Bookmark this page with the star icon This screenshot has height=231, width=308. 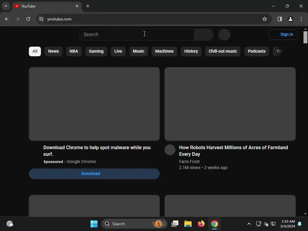click(265, 19)
